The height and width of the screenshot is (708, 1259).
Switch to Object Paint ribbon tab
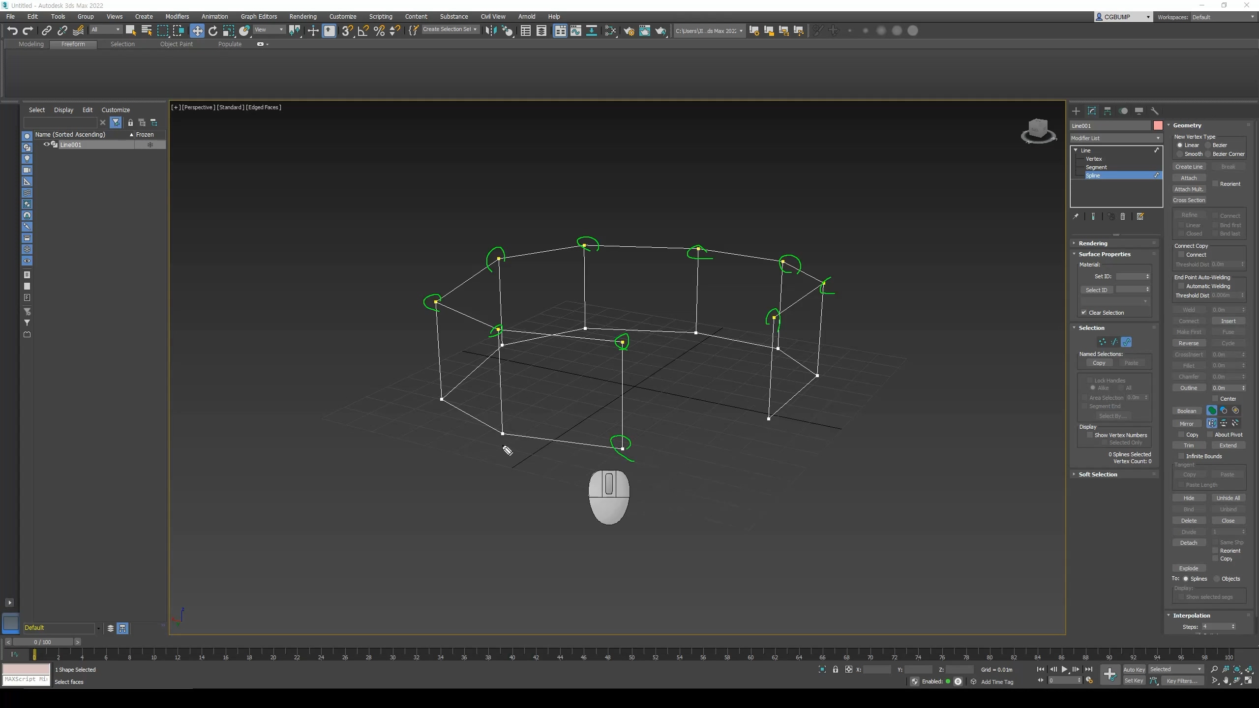(176, 44)
